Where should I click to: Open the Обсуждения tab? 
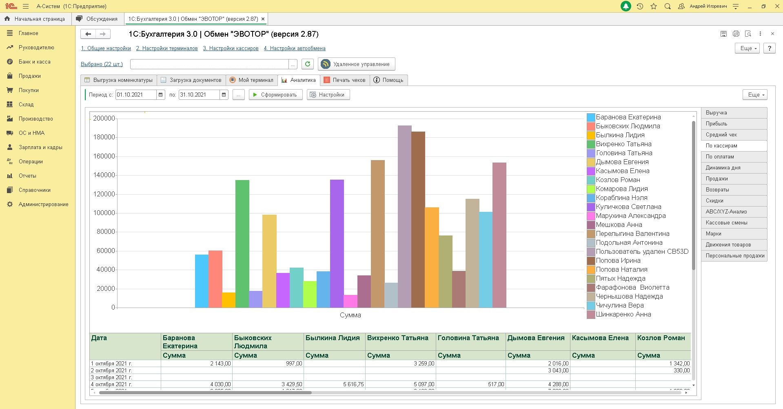tap(97, 19)
